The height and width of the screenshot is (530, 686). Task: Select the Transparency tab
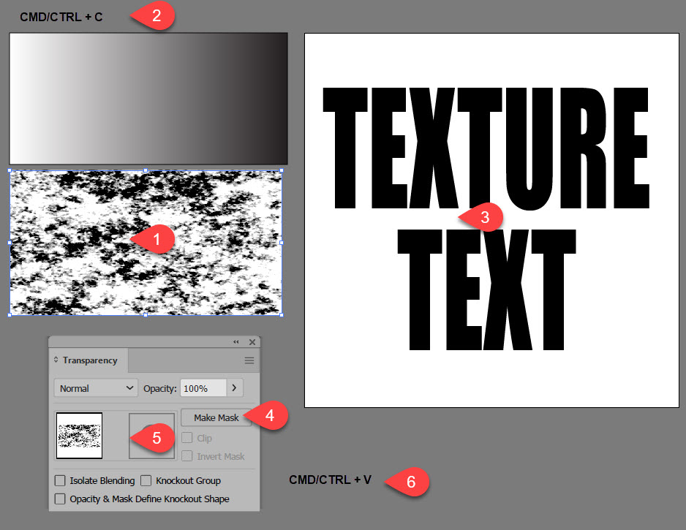(x=89, y=360)
